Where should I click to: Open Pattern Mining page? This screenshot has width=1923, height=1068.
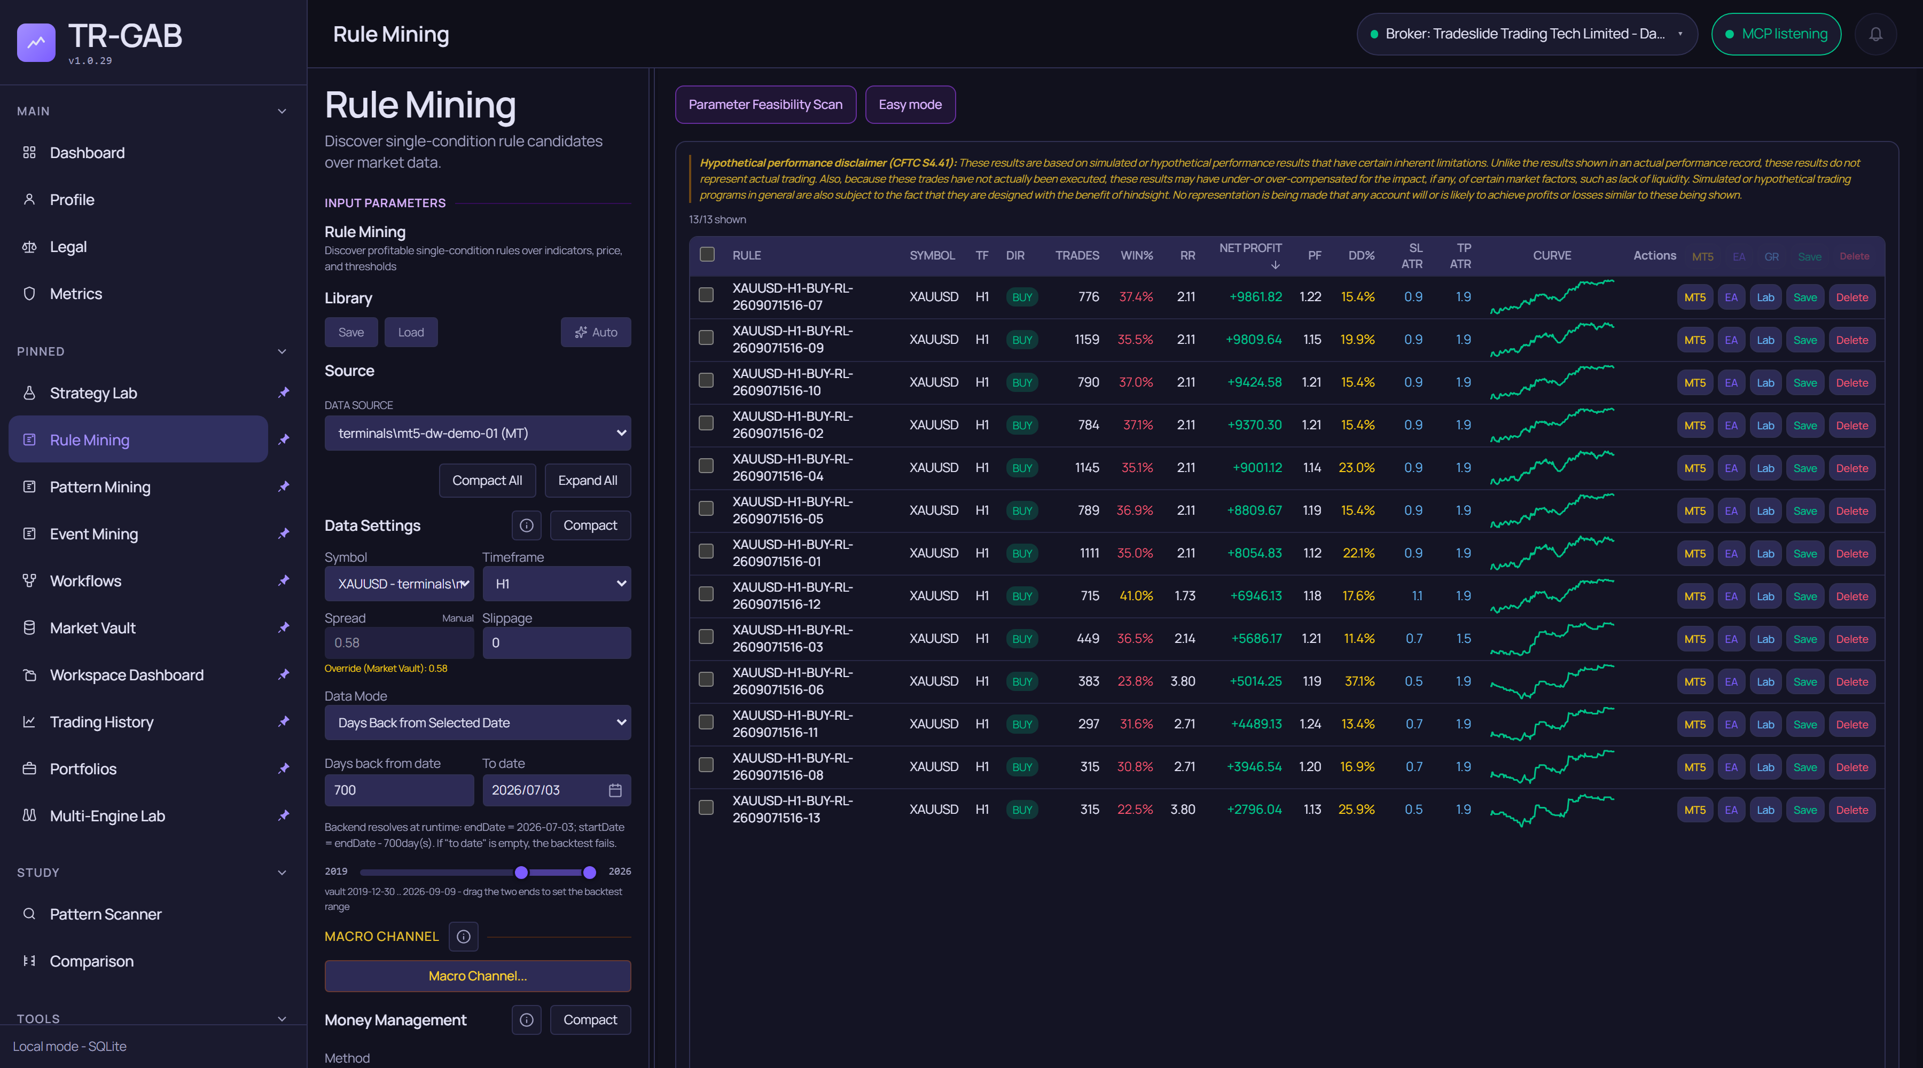point(138,486)
